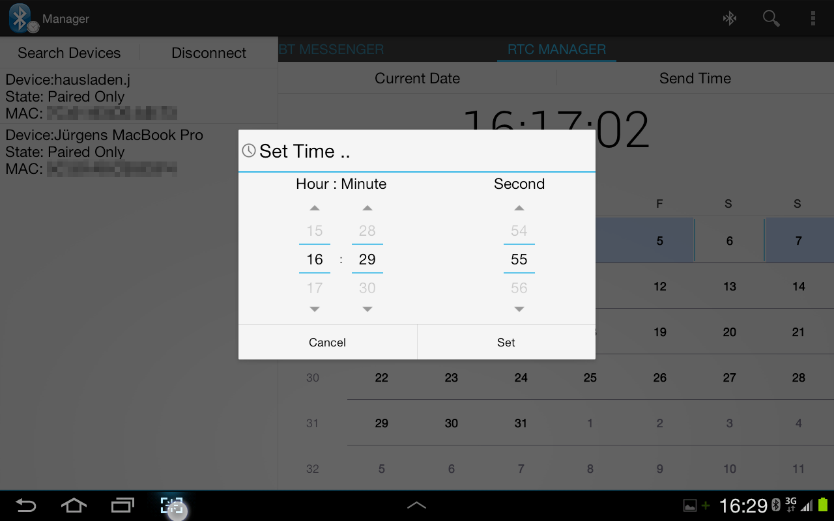Open the three-dot overflow menu
Screen dimensions: 834x521
pyautogui.click(x=812, y=18)
